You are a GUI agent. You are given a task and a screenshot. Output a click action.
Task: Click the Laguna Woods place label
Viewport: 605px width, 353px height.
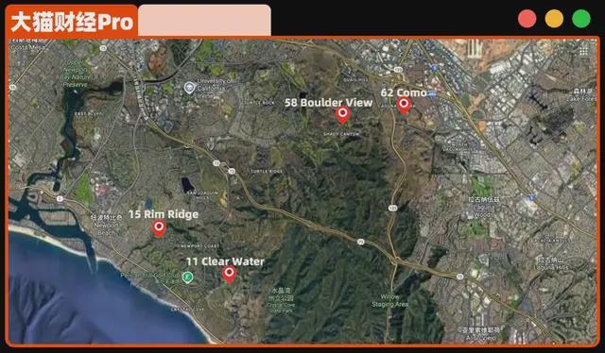[x=484, y=207]
